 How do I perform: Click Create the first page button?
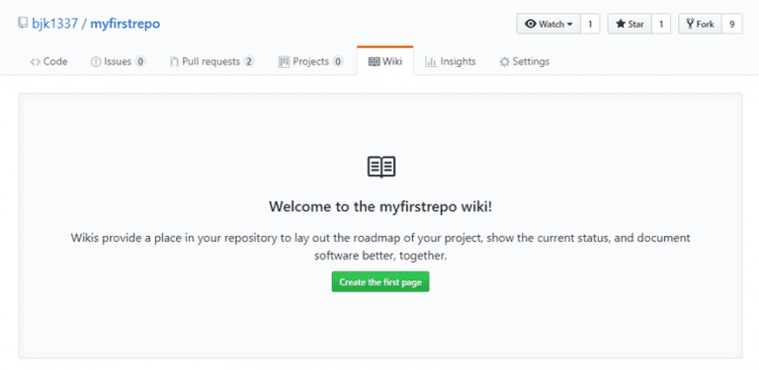tap(380, 282)
